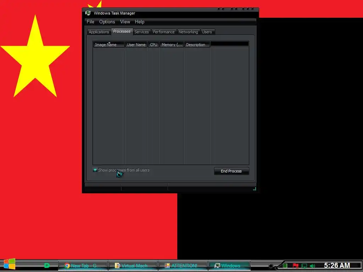The width and height of the screenshot is (363, 272).
Task: Open the File menu
Action: click(90, 22)
